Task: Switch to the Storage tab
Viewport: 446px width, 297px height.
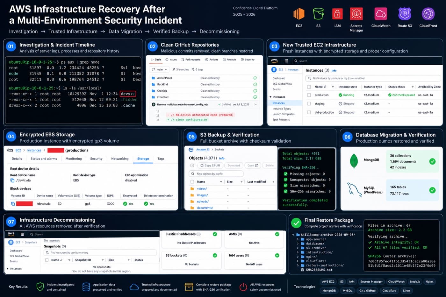Action: point(143,159)
